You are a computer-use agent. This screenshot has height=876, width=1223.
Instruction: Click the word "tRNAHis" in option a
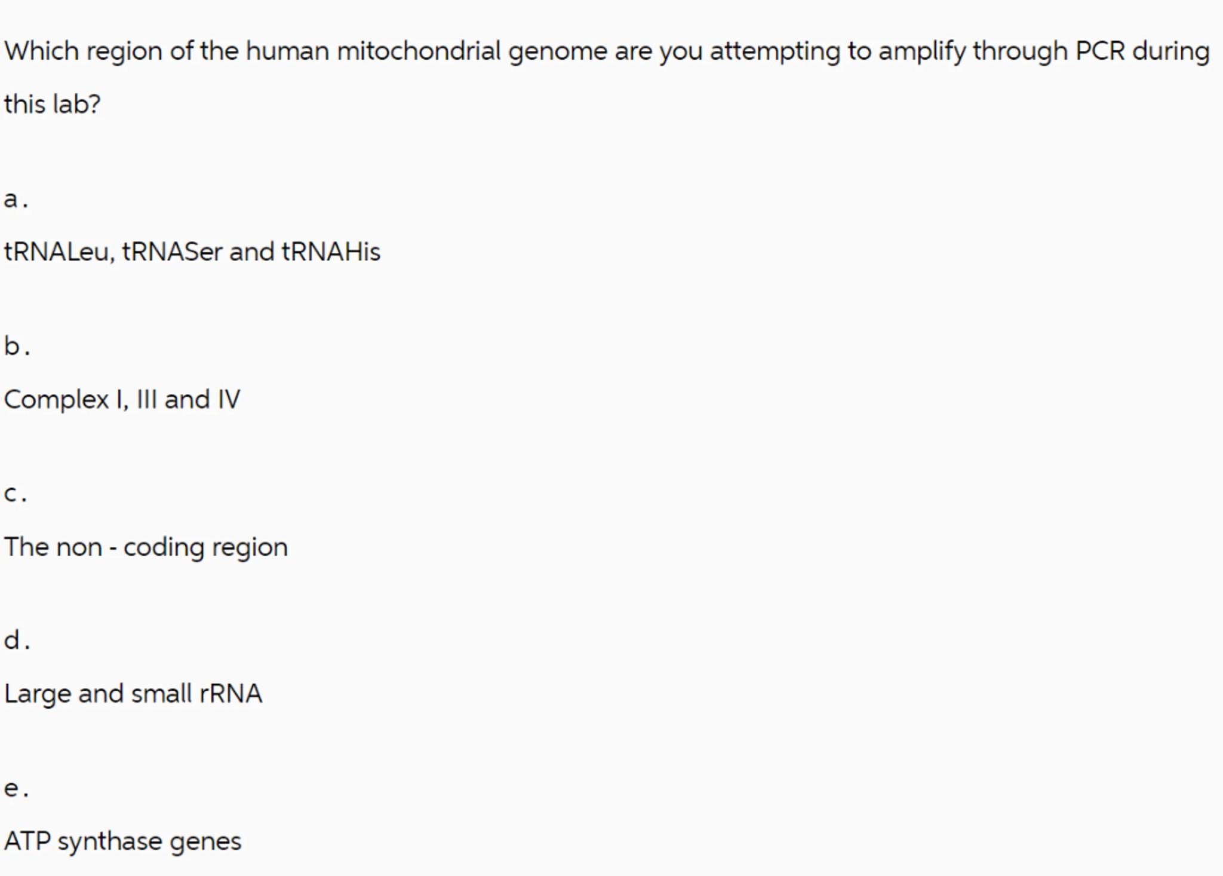(x=331, y=252)
